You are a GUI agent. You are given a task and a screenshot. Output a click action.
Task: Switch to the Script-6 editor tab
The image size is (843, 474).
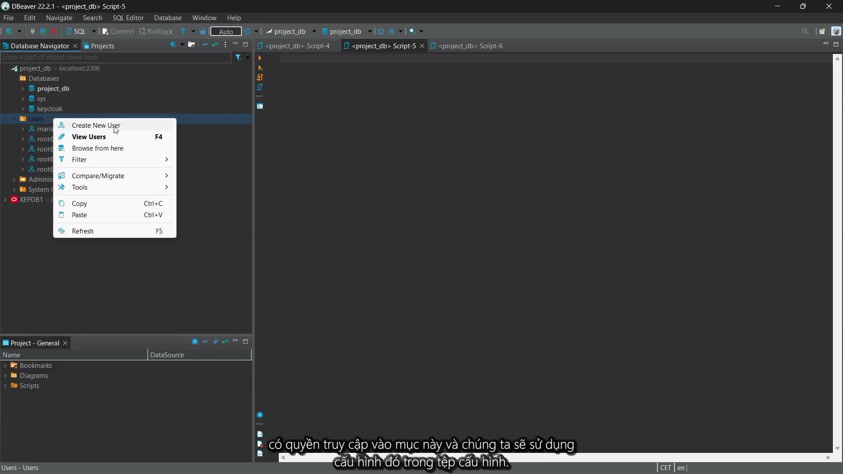(470, 46)
